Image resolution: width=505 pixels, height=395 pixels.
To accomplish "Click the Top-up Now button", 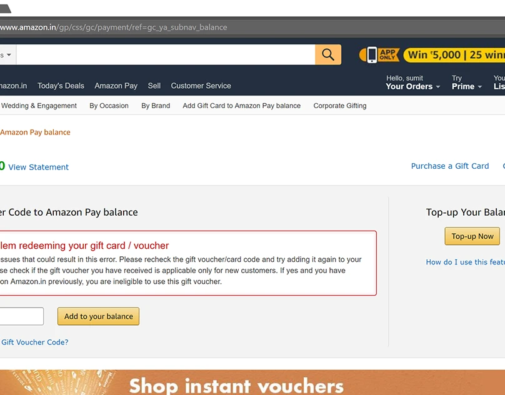I will pos(472,236).
